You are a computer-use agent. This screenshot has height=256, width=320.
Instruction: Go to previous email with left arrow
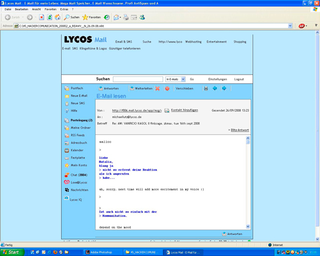[215, 88]
